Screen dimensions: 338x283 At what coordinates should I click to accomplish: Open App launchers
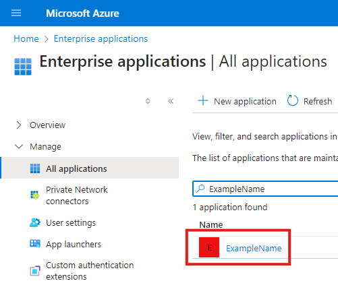74,244
